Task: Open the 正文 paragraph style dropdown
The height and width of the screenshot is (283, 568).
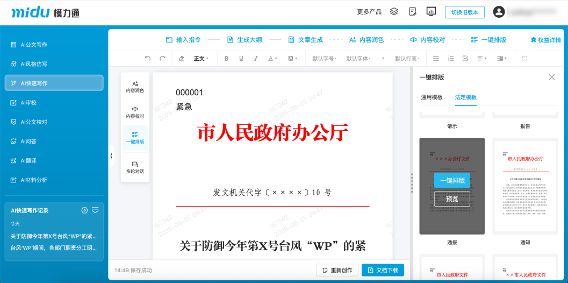Action: [201, 59]
